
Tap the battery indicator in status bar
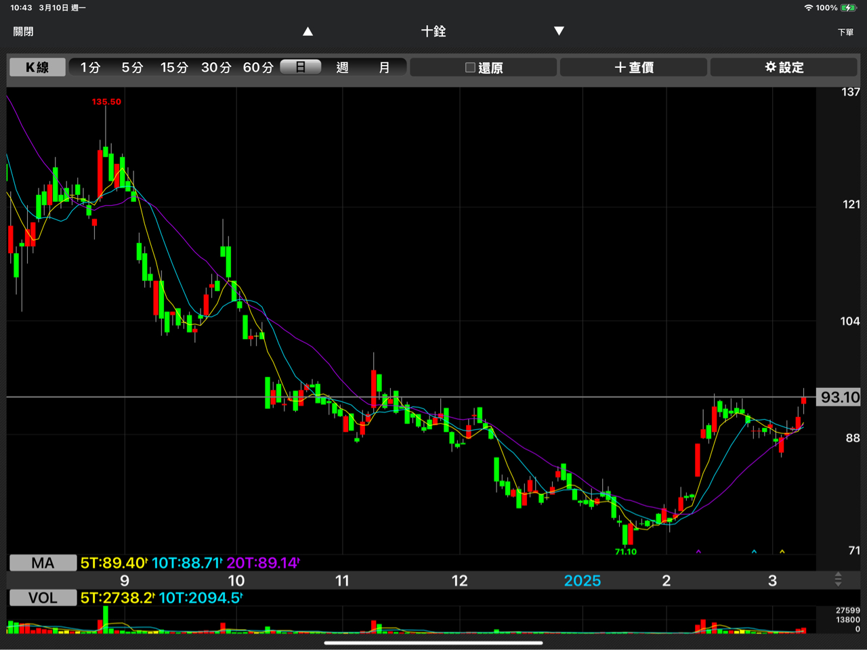coord(849,7)
